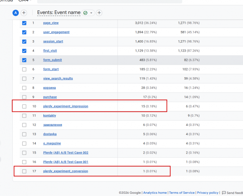Viewport: 243px width, 196px height.
Task: Click the 15 (0.18%) event count cell
Action: point(149,106)
